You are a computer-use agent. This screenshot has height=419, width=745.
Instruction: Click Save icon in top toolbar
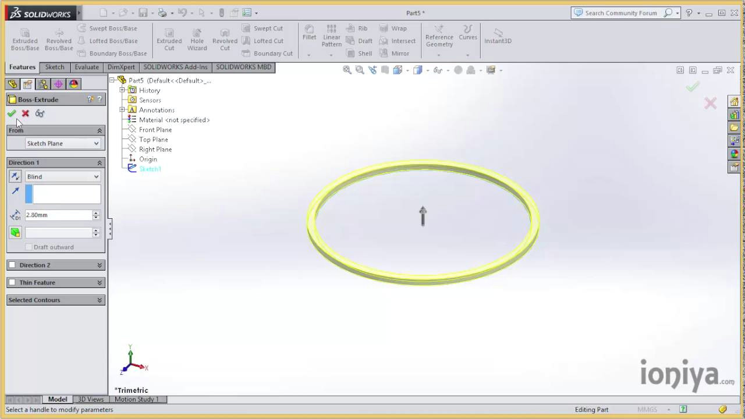coord(143,13)
